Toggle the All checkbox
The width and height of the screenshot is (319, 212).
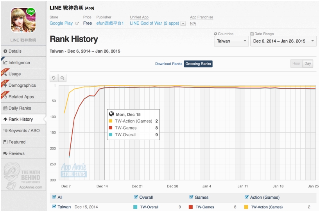point(54,197)
